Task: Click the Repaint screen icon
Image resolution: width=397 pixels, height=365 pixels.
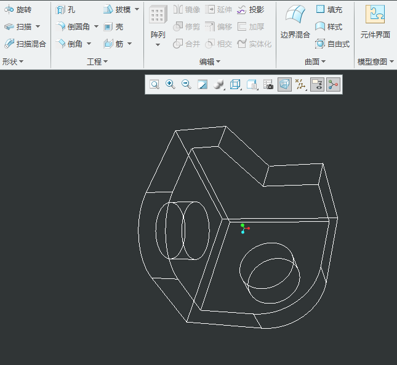Action: 203,84
